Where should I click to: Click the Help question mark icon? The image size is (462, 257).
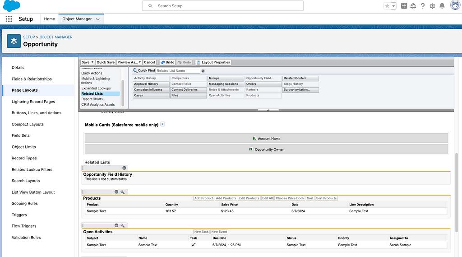(423, 6)
